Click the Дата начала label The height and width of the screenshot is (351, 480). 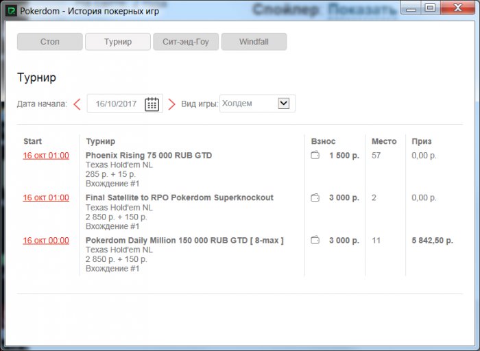(42, 104)
